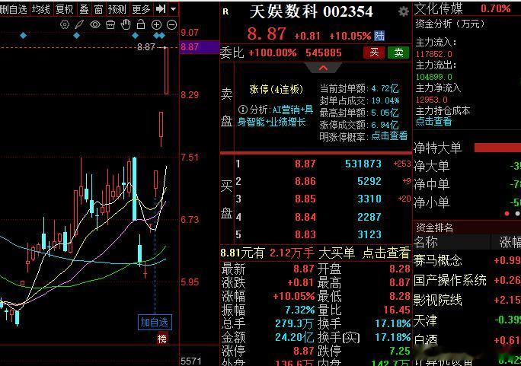Click the red page indicator dot
The height and width of the screenshot is (366, 521).
[507, 214]
